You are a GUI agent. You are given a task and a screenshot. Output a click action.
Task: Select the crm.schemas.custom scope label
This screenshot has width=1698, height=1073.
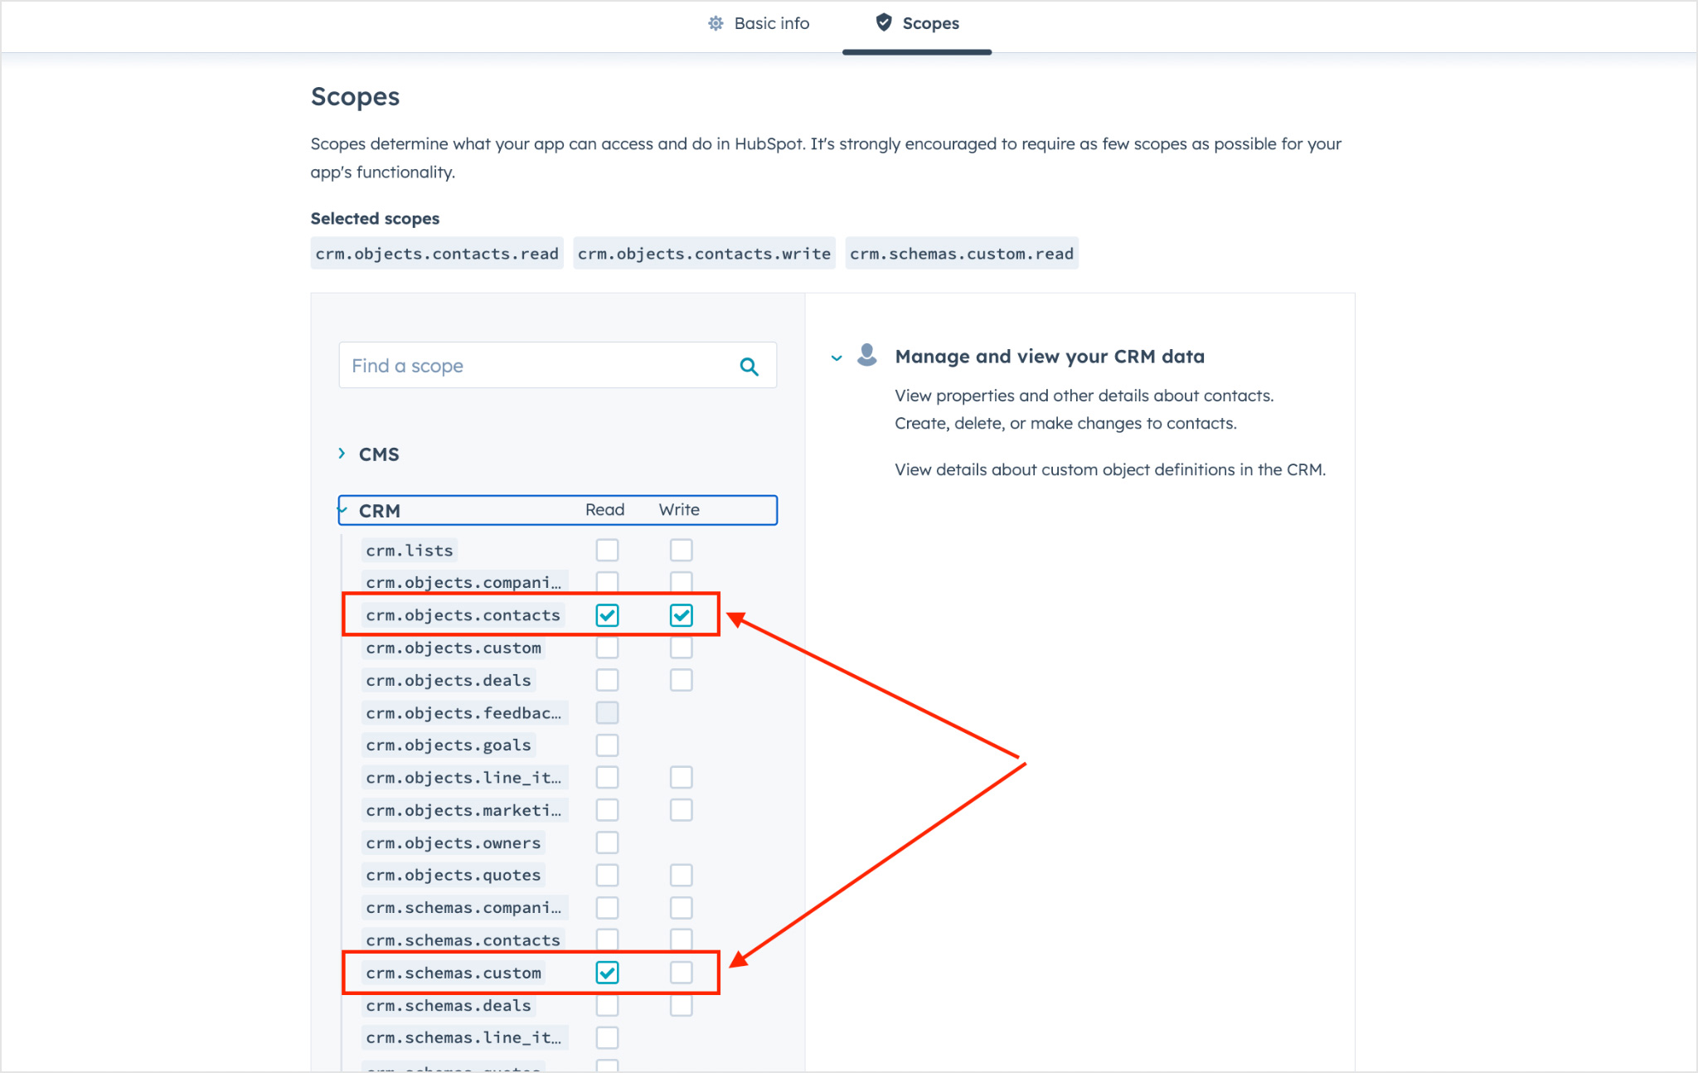pyautogui.click(x=454, y=972)
